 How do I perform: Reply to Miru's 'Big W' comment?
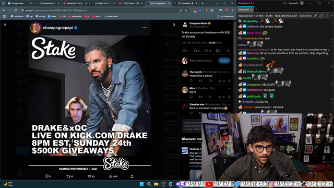pos(191,97)
